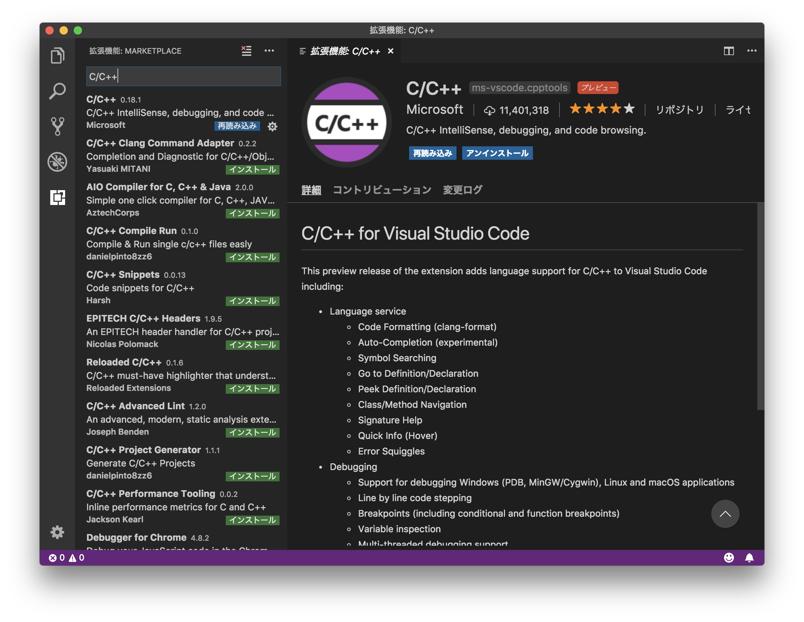
Task: Open the Debug view
Action: coord(57,162)
